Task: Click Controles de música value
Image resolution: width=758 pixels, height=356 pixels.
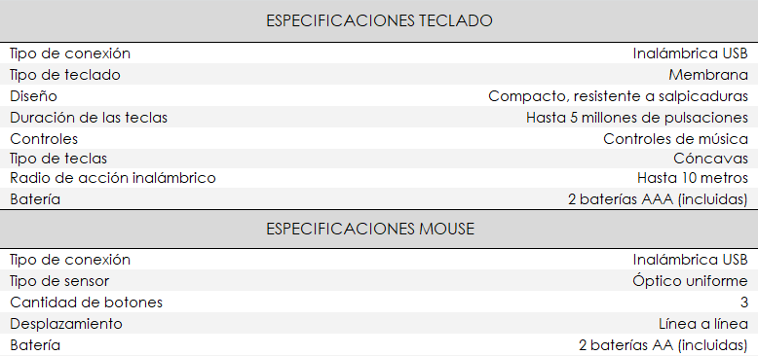Action: (x=675, y=139)
